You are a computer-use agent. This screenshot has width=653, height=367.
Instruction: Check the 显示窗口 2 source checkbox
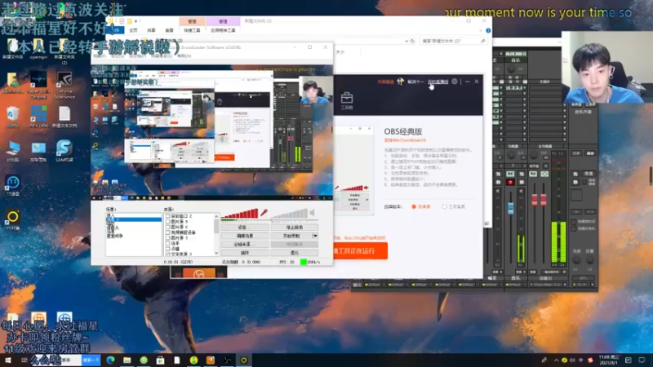[168, 216]
